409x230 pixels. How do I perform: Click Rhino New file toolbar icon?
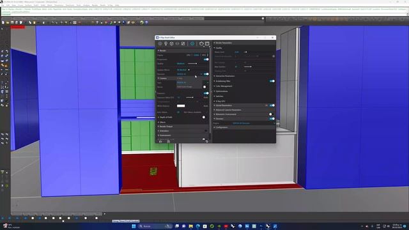click(3, 23)
